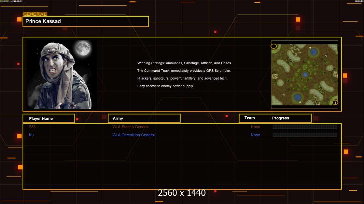The image size is (364, 204).
Task: Click the Player Name column header
Action: [x=41, y=118]
